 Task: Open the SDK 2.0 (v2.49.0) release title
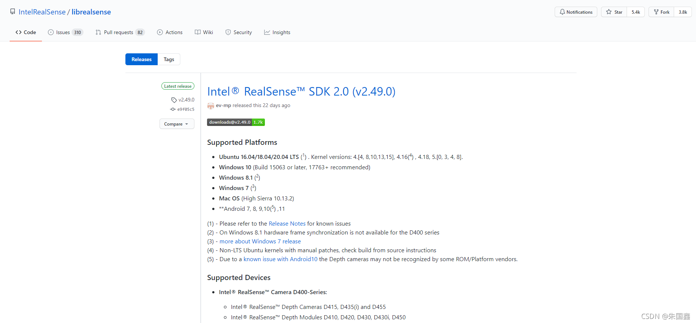pyautogui.click(x=301, y=91)
